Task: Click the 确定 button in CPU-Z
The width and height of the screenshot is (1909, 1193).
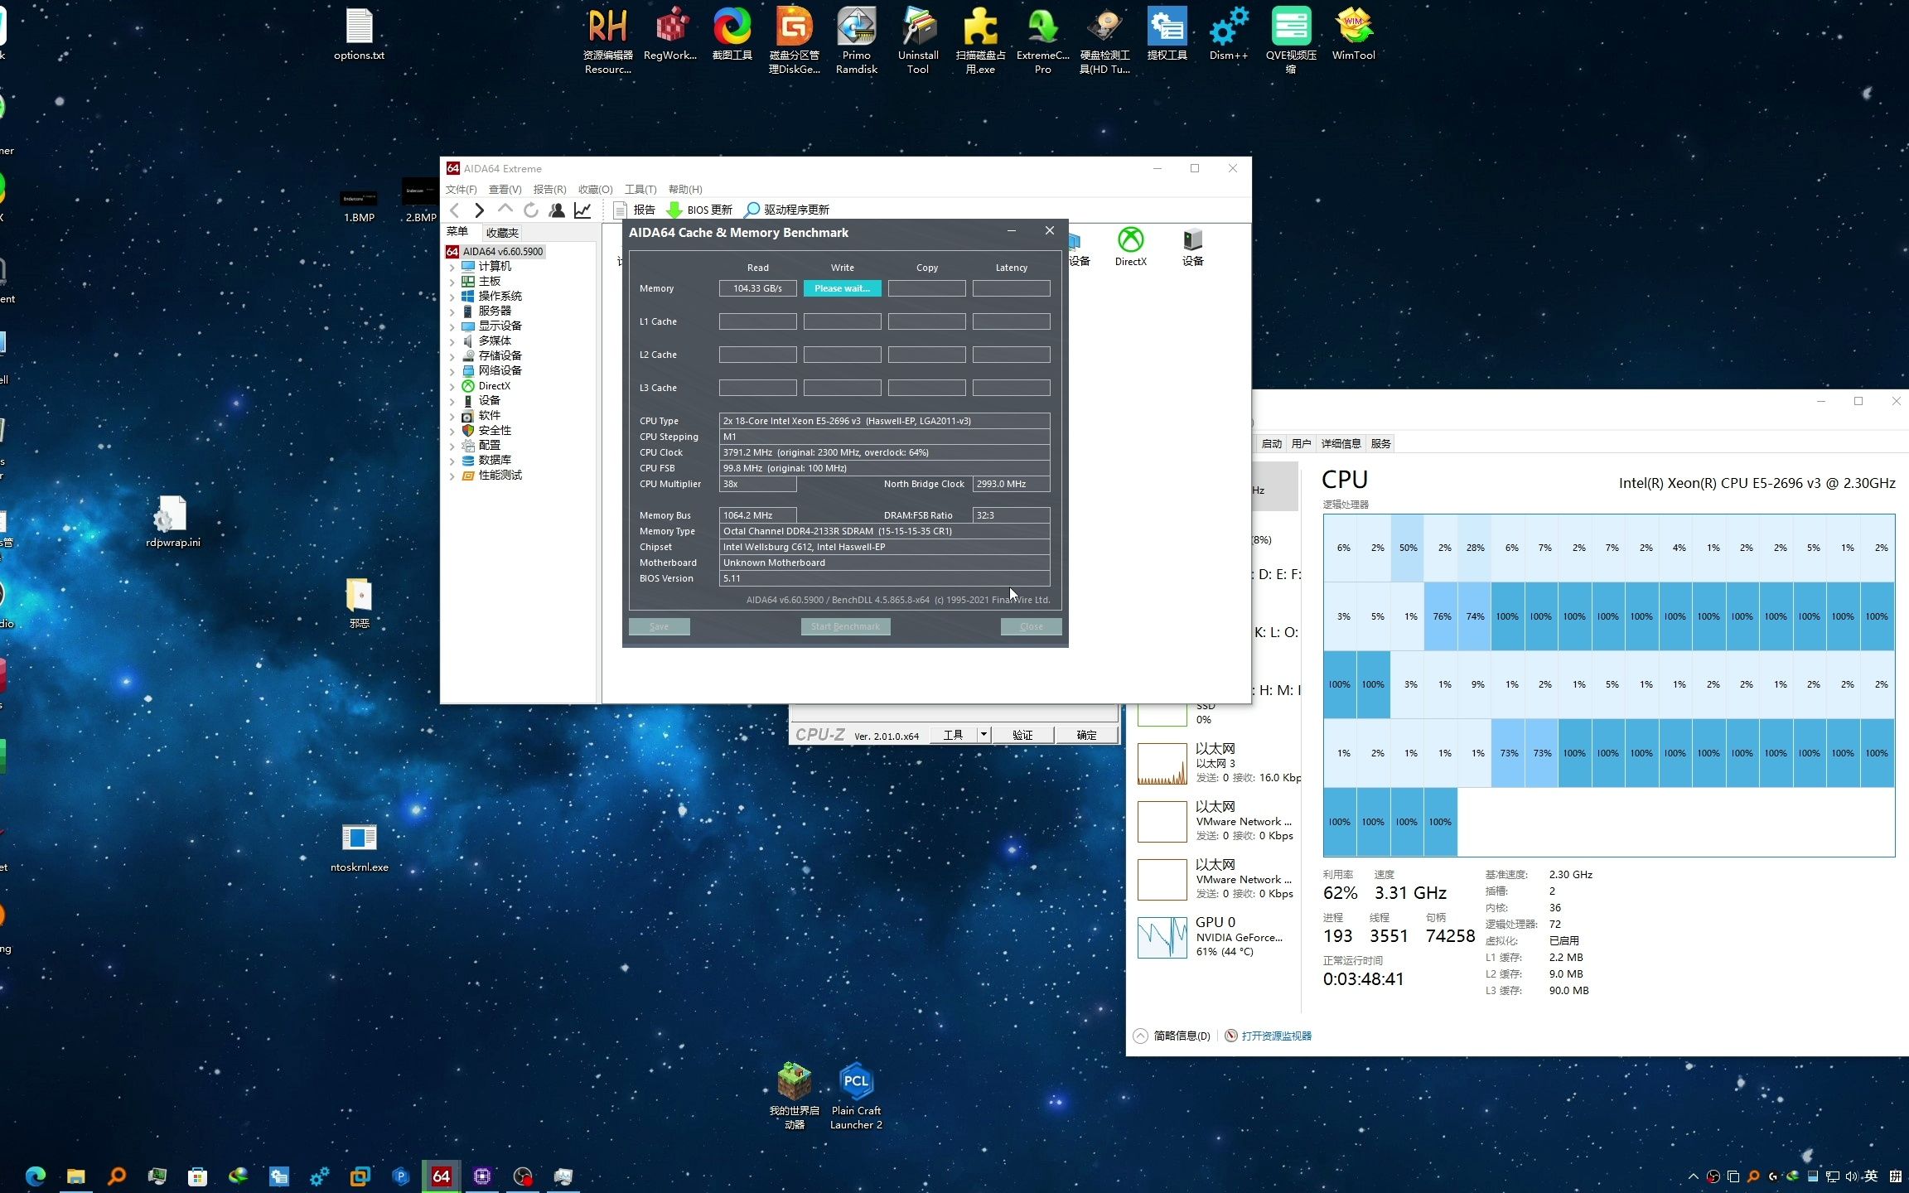Action: 1086,735
